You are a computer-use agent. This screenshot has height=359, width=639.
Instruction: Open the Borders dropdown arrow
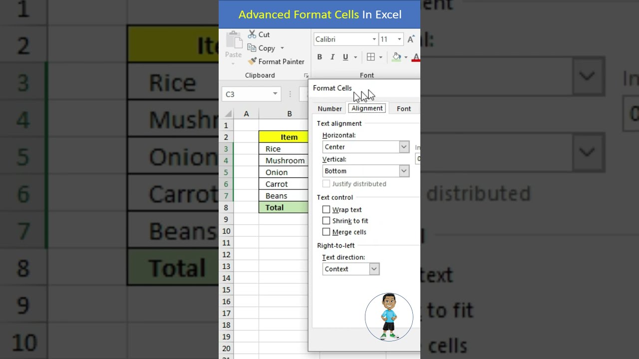click(x=380, y=57)
